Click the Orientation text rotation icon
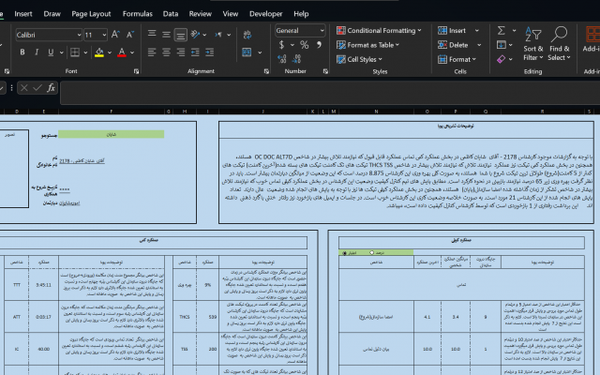 click(x=195, y=35)
